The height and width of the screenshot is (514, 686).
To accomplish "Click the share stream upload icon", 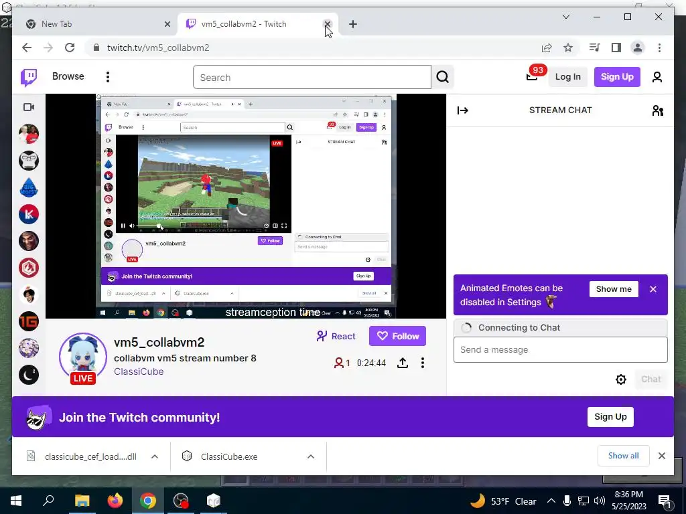I will tap(403, 363).
